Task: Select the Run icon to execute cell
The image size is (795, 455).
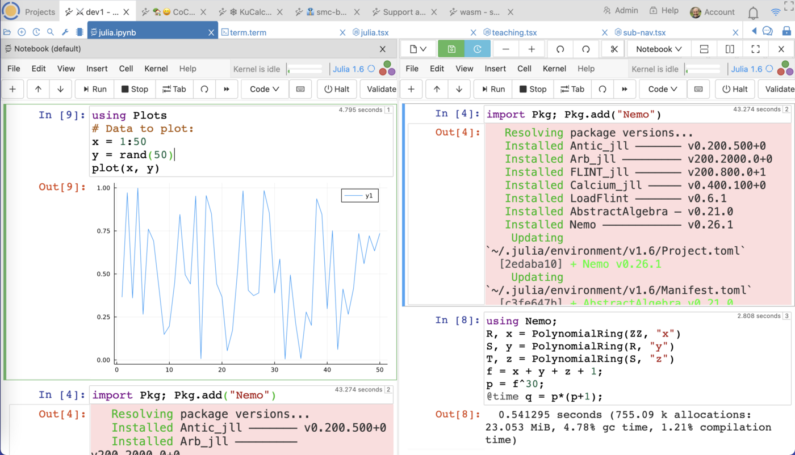Action: tap(94, 89)
